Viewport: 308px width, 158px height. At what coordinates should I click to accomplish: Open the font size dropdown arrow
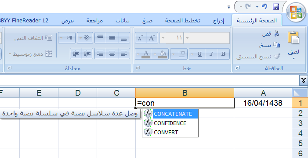[x=163, y=38]
